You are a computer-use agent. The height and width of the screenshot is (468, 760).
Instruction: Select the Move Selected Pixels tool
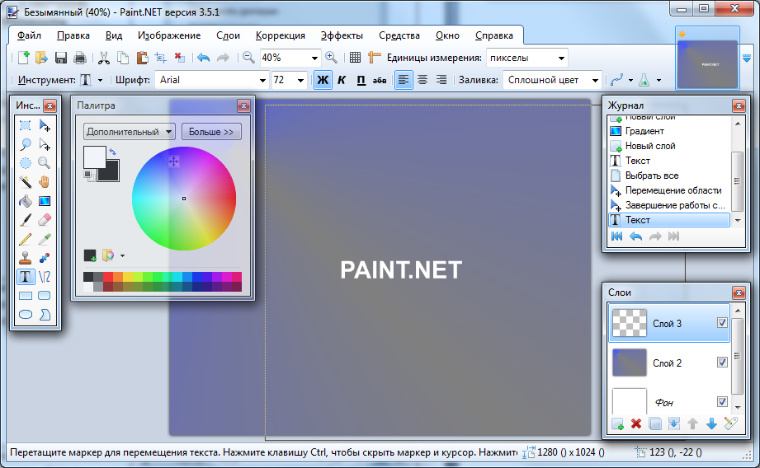pyautogui.click(x=44, y=126)
